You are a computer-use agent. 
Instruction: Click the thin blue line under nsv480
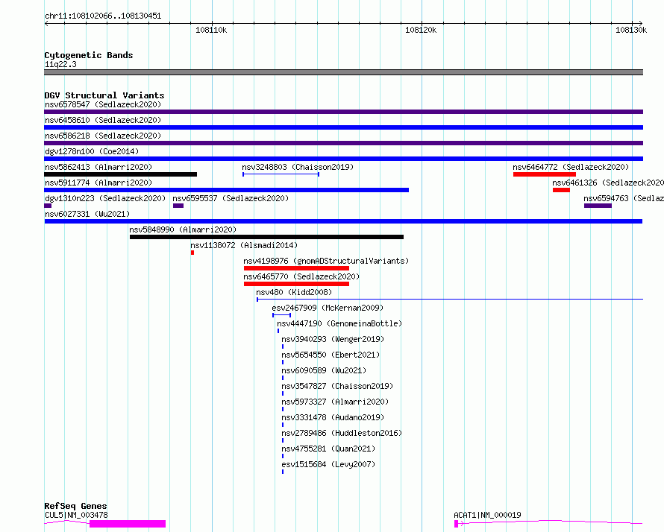tap(450, 300)
